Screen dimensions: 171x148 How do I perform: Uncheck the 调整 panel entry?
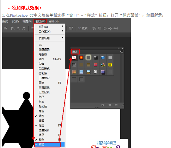point(49,116)
